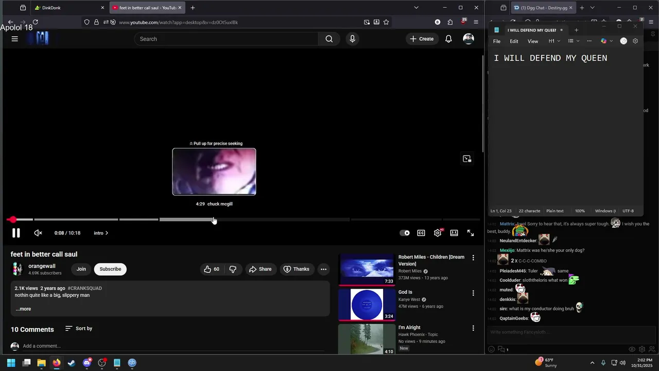Expand the intro chapter list
Screen dimensions: 659x371
click(x=101, y=233)
